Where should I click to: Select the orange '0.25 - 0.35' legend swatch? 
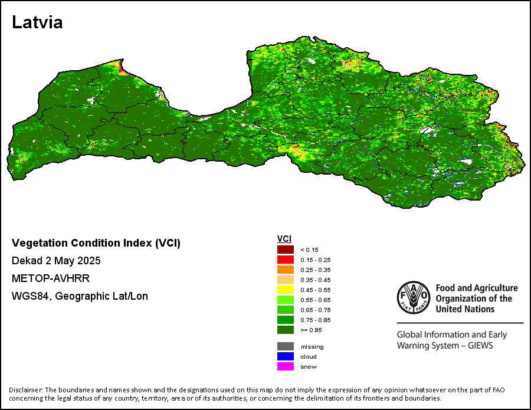click(x=286, y=270)
